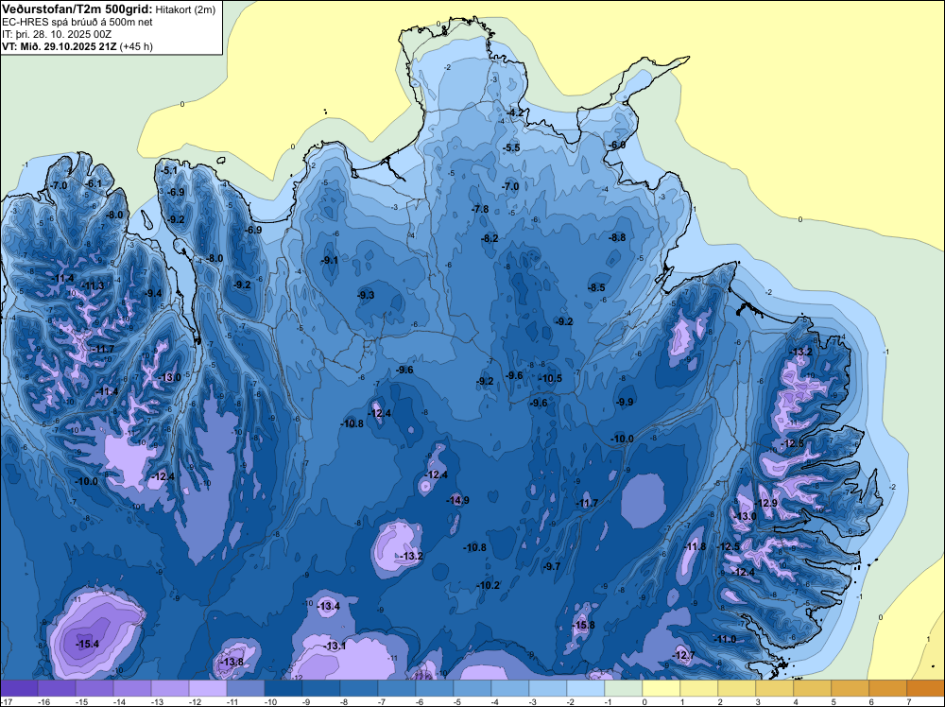Select the orange legend swatch labeled 7
The width and height of the screenshot is (945, 707).
coord(925,688)
